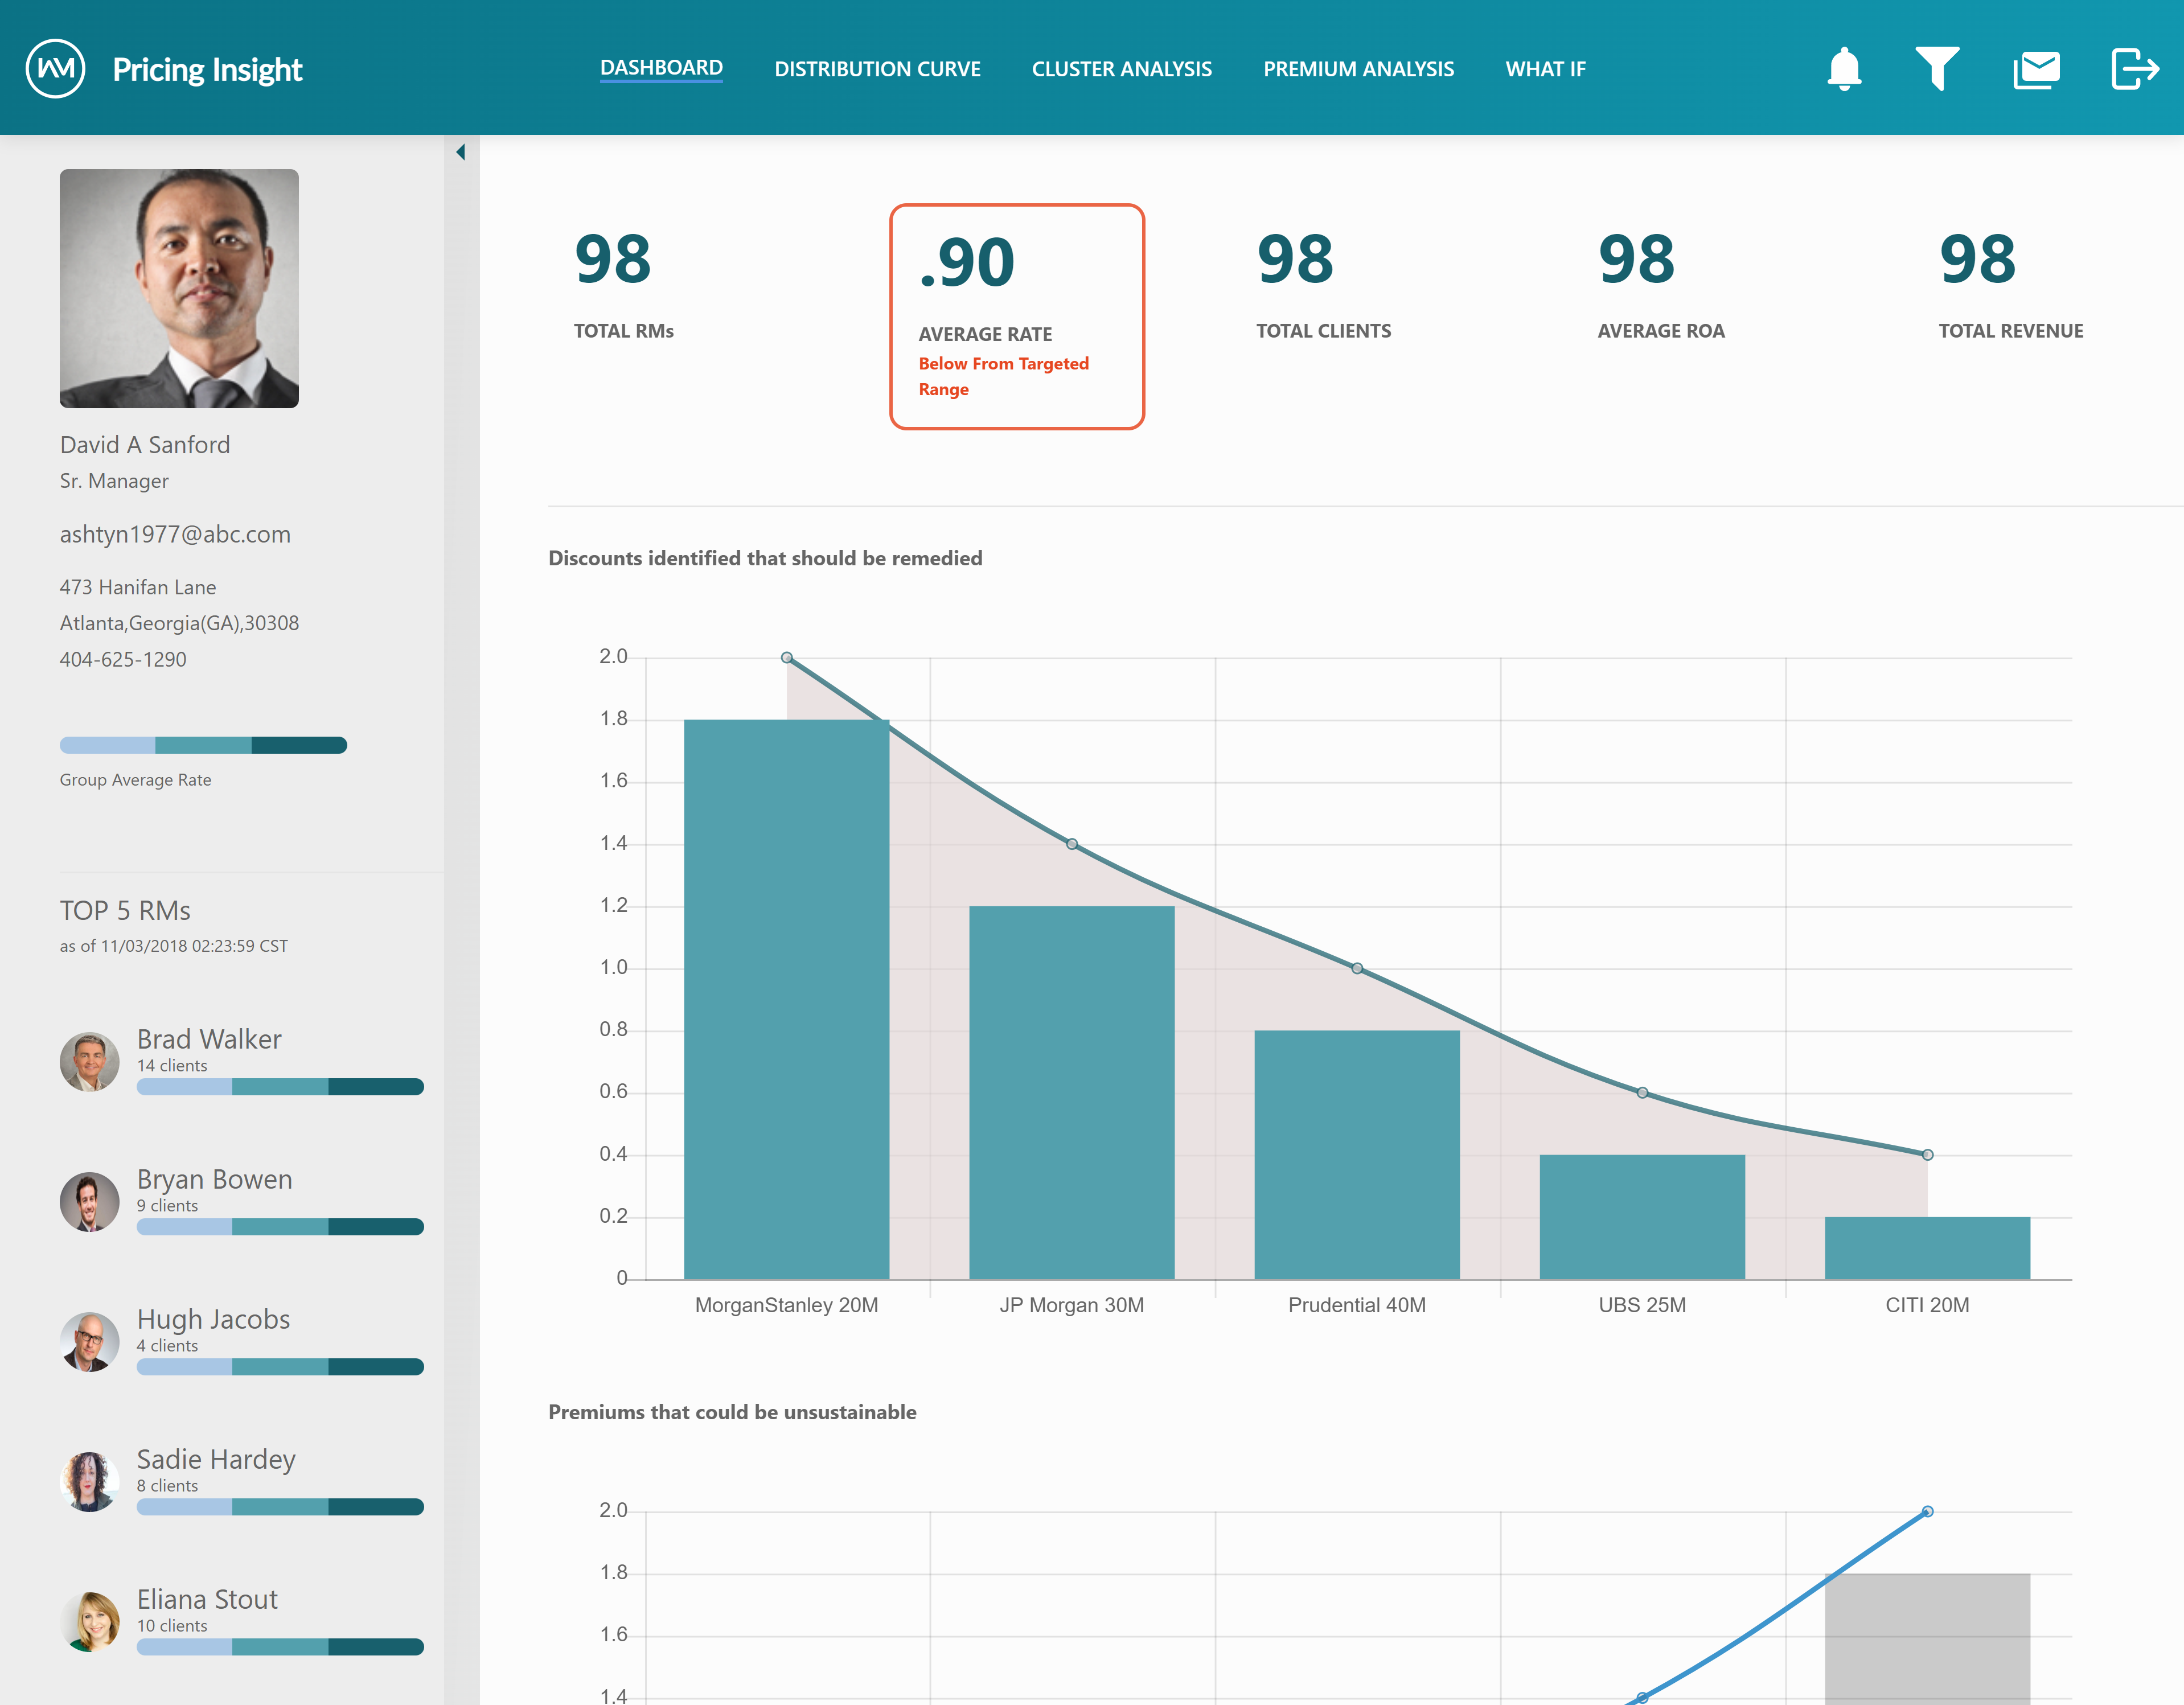Click the 'as of 11/03/2018' timestamp
This screenshot has height=1705, width=2184.
(x=174, y=946)
